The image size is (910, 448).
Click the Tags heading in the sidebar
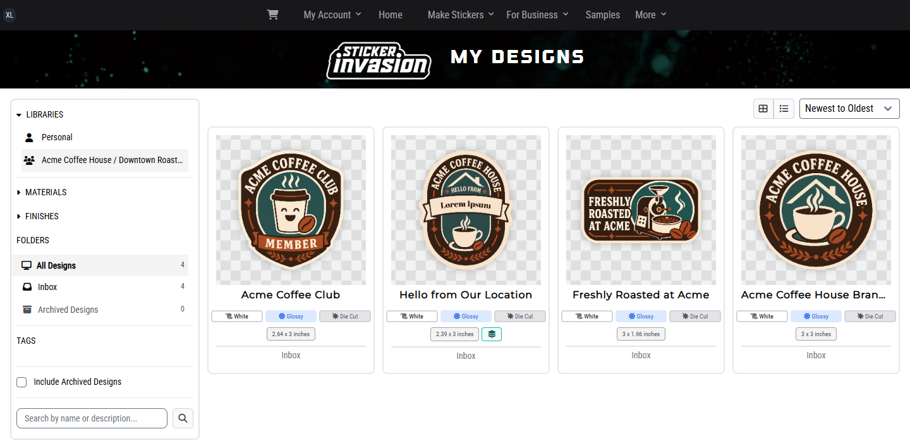click(x=26, y=341)
